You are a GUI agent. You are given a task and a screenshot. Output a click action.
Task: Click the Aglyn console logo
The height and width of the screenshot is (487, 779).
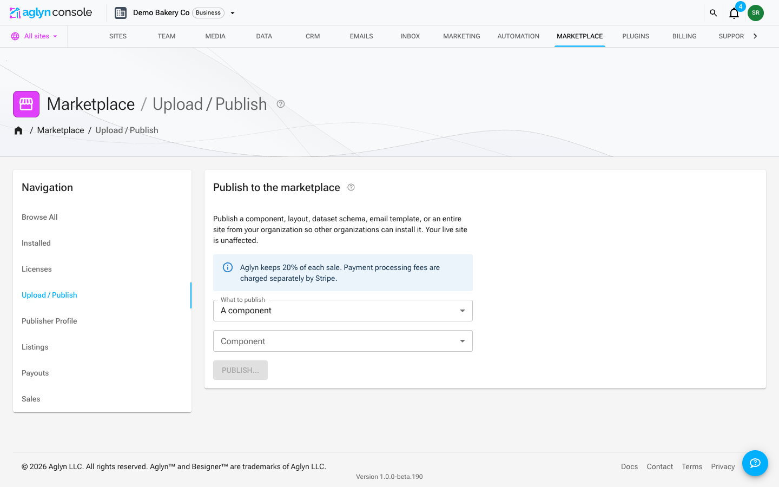coord(51,12)
